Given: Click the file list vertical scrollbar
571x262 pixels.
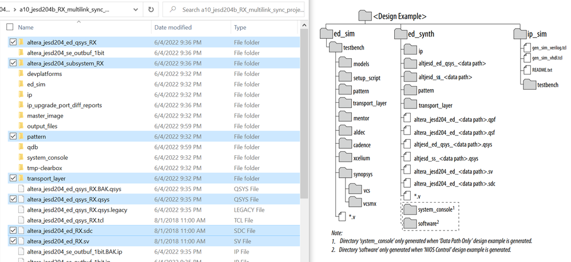Looking at the screenshot, I should click(304, 114).
